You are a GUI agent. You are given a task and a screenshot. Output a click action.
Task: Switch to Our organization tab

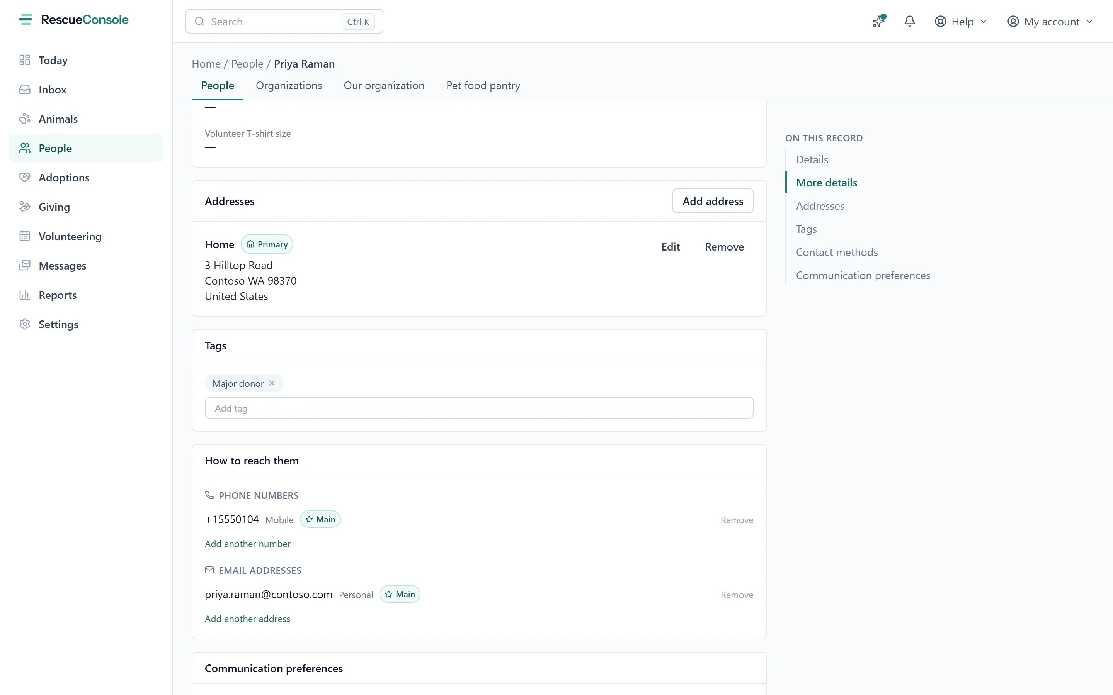(x=384, y=85)
